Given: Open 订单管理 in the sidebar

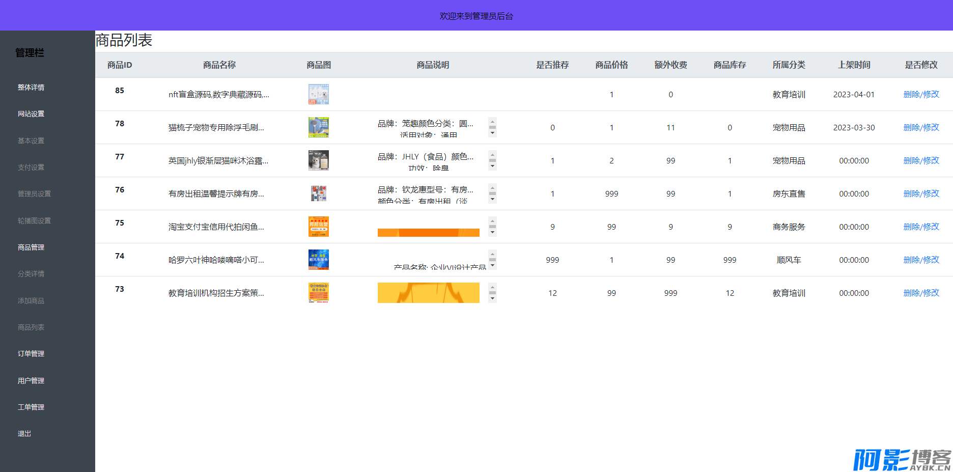Looking at the screenshot, I should coord(31,354).
